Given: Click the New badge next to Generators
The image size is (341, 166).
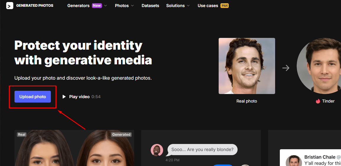Looking at the screenshot, I should (97, 6).
